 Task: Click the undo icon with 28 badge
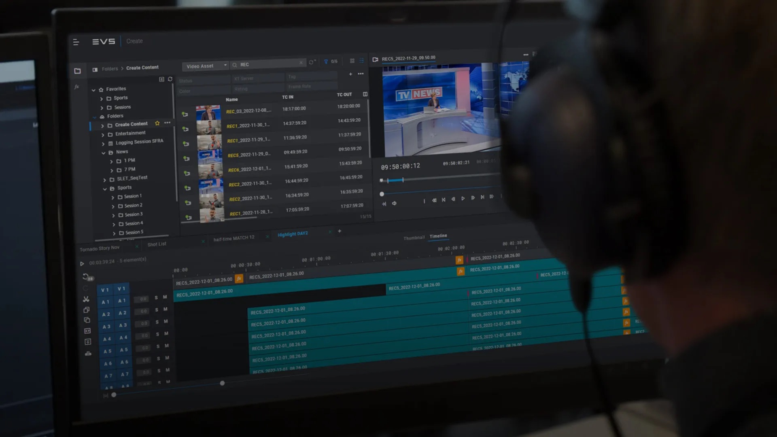[x=86, y=277]
